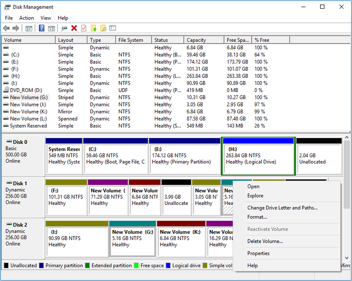Click the checklist settings toolbar icon
This screenshot has height=281, width=352.
[113, 28]
